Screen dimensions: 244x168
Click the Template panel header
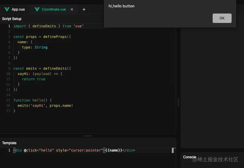tap(9, 143)
